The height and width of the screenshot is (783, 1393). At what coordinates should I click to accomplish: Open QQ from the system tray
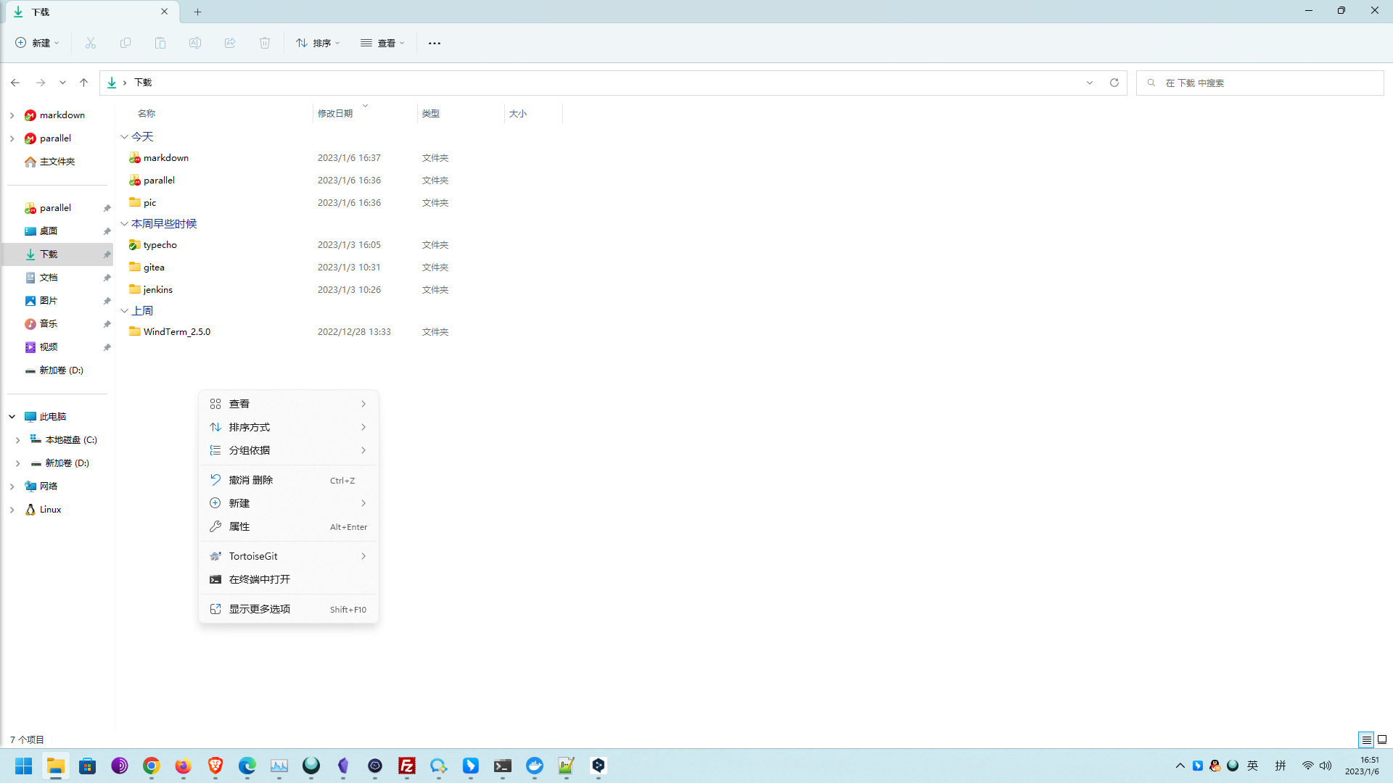(x=1215, y=766)
